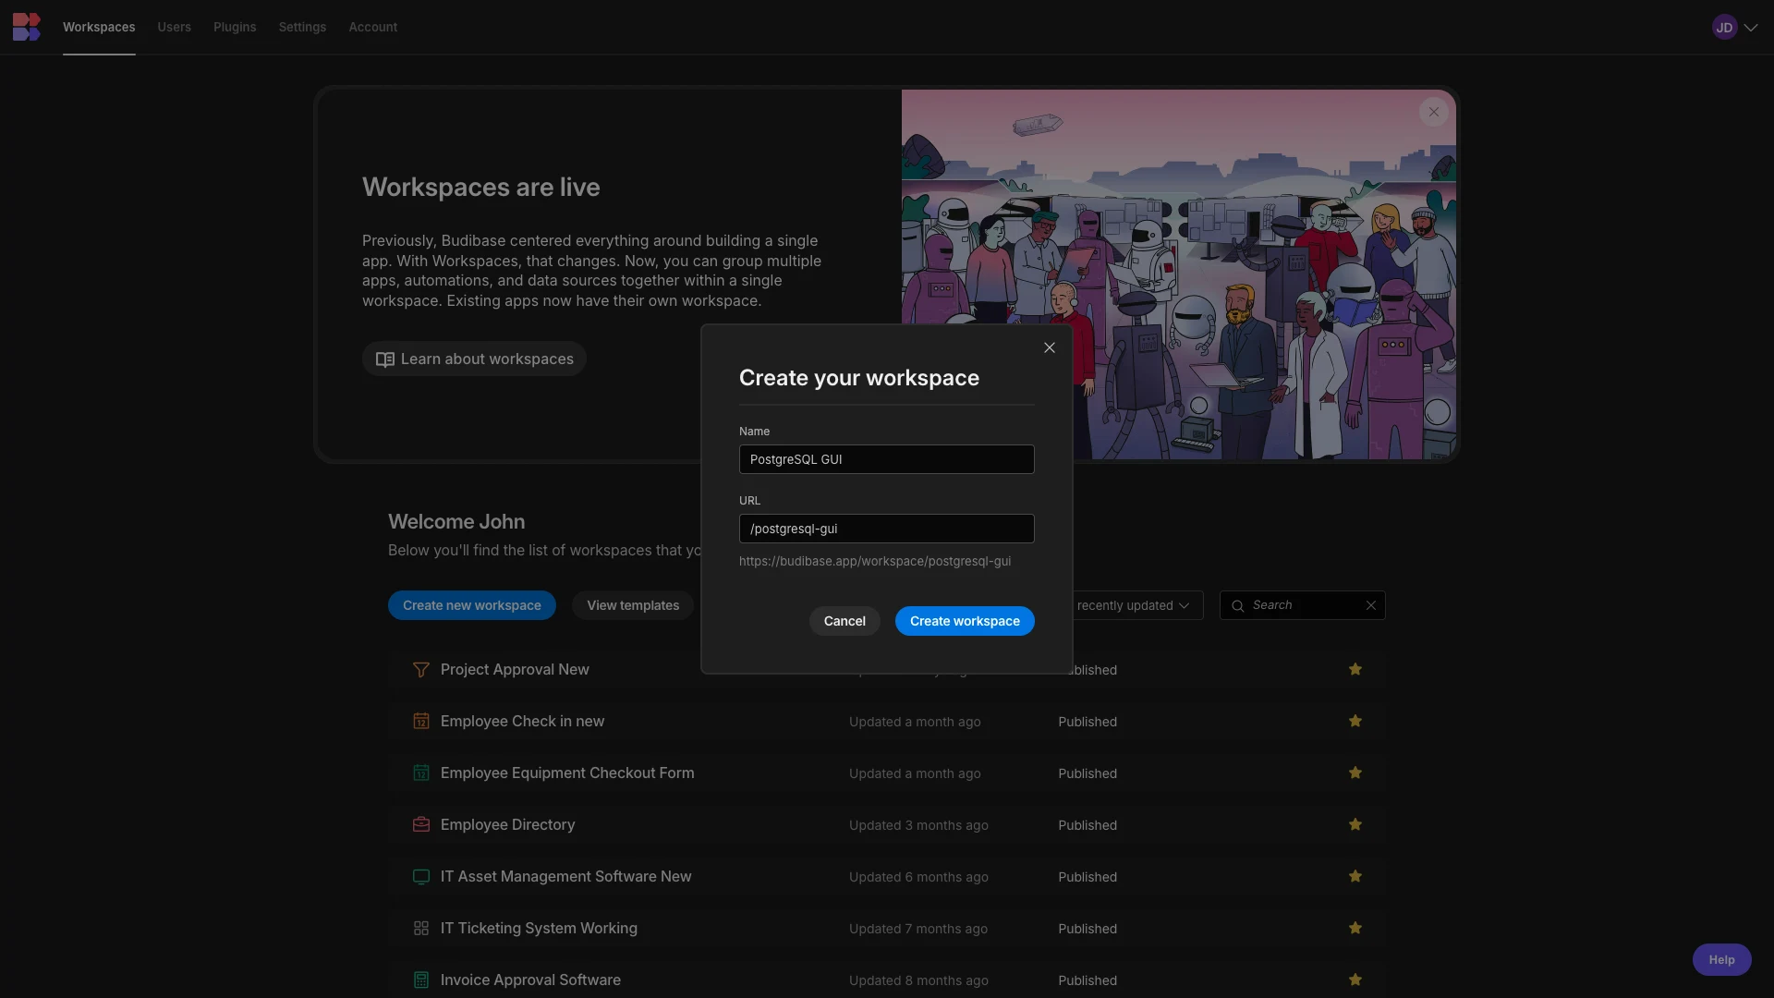Click into the workspace Name input field
Screen dimensions: 1774x998
click(887, 459)
